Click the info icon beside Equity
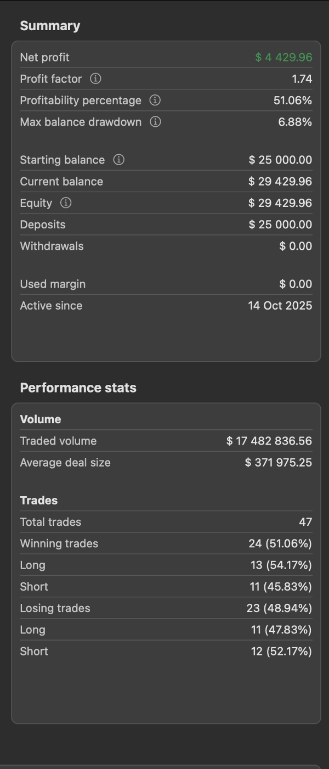This screenshot has height=769, width=329. point(66,203)
